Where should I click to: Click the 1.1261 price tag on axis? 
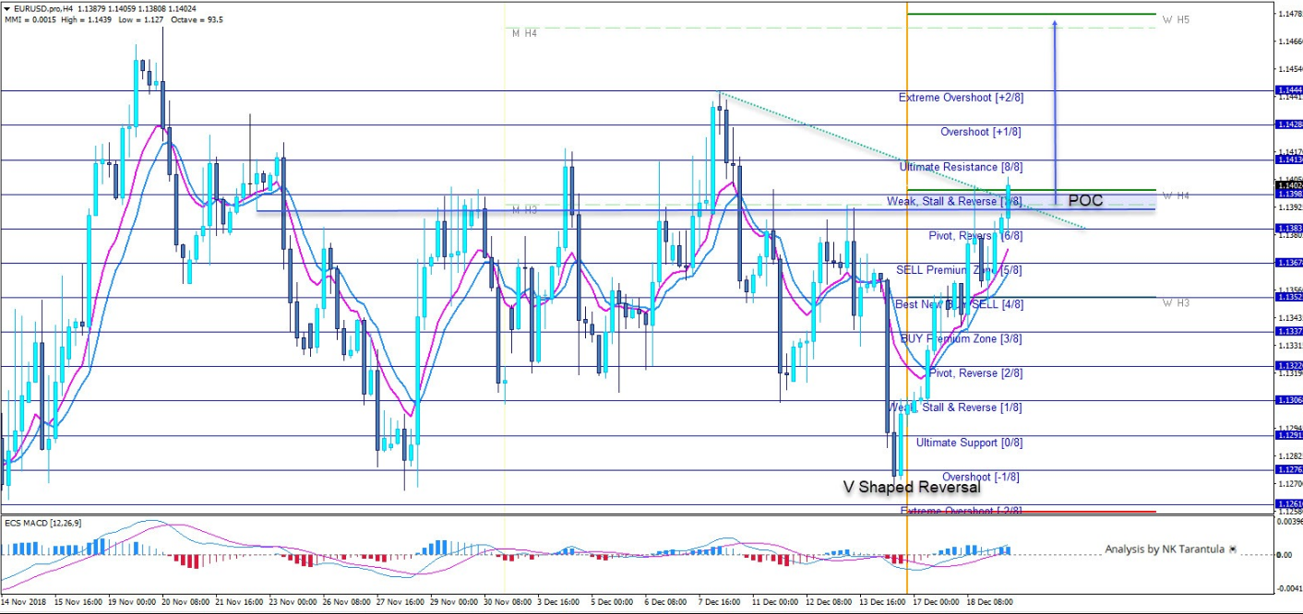pyautogui.click(x=1288, y=504)
